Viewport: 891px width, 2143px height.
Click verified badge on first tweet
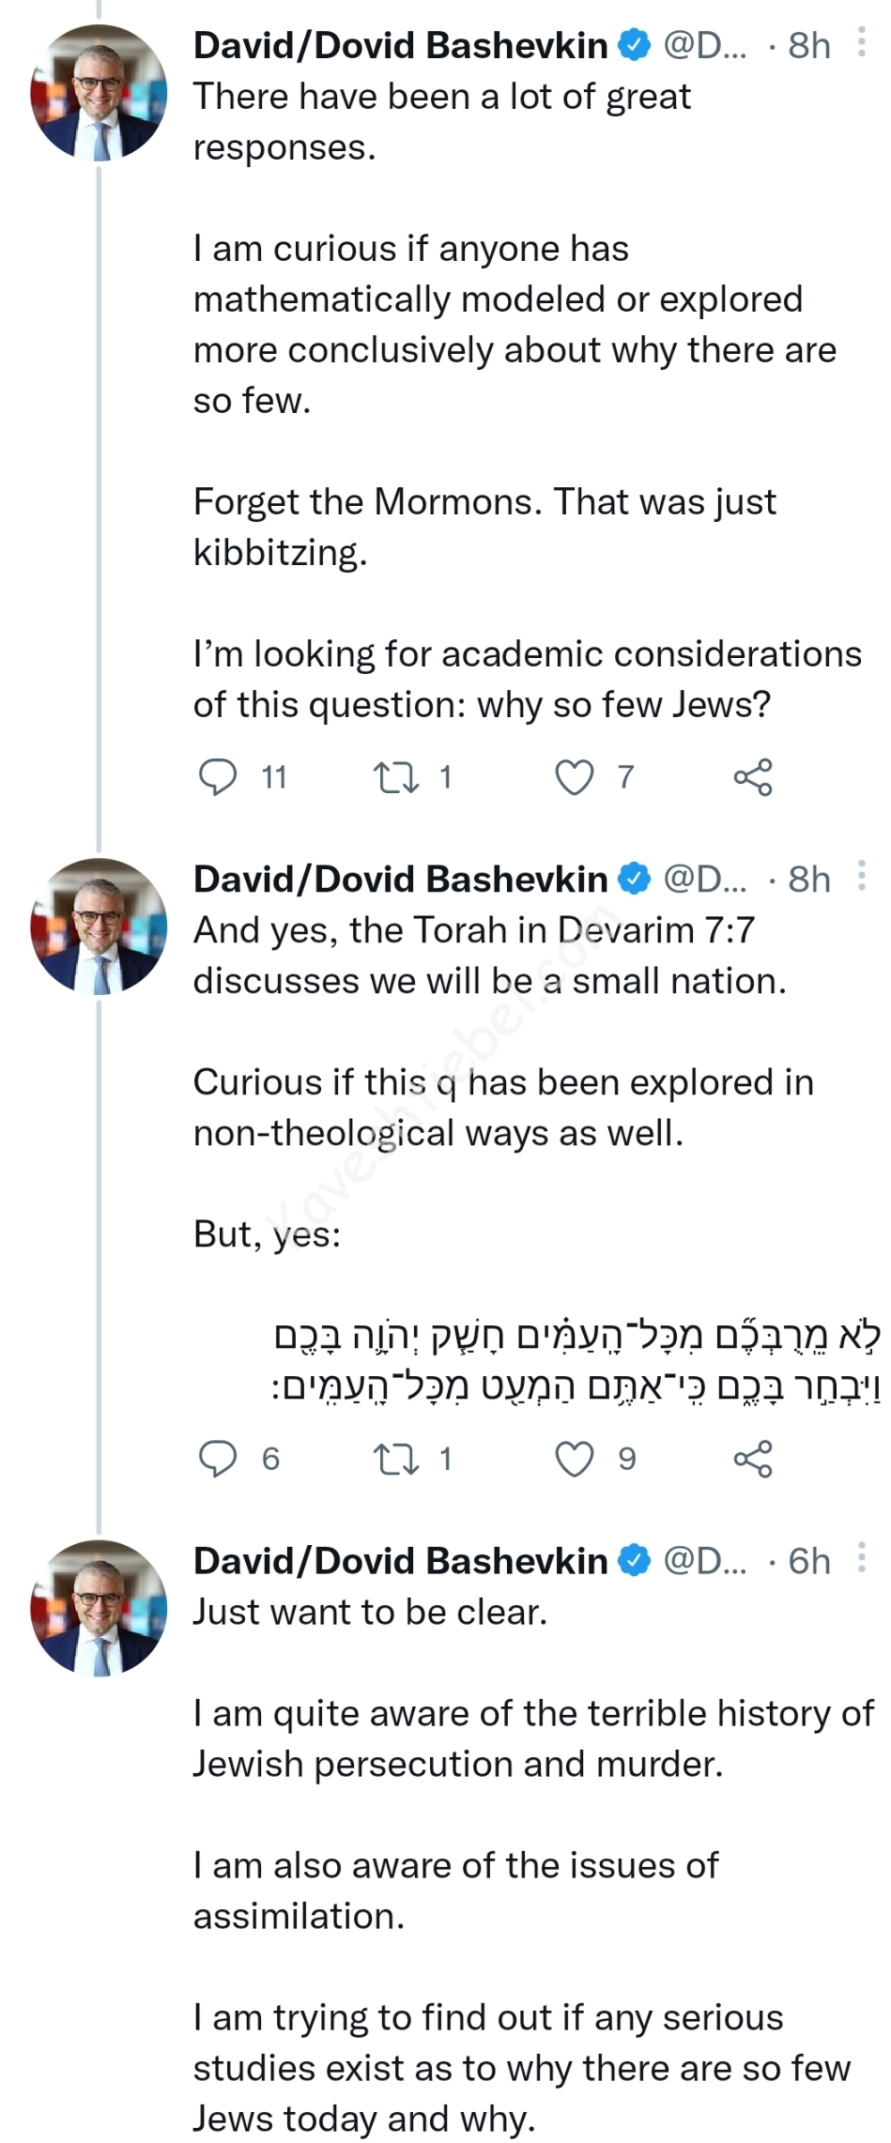coord(636,45)
